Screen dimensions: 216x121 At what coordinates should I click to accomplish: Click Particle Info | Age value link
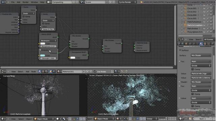(201, 74)
